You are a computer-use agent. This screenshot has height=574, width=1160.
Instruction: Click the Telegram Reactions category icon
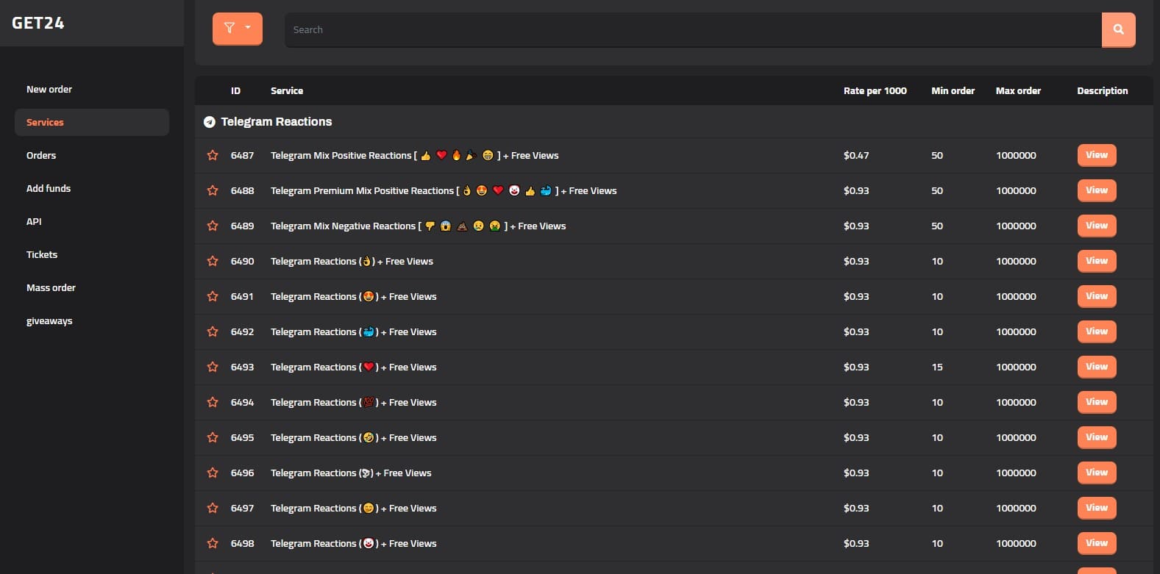pyautogui.click(x=210, y=122)
